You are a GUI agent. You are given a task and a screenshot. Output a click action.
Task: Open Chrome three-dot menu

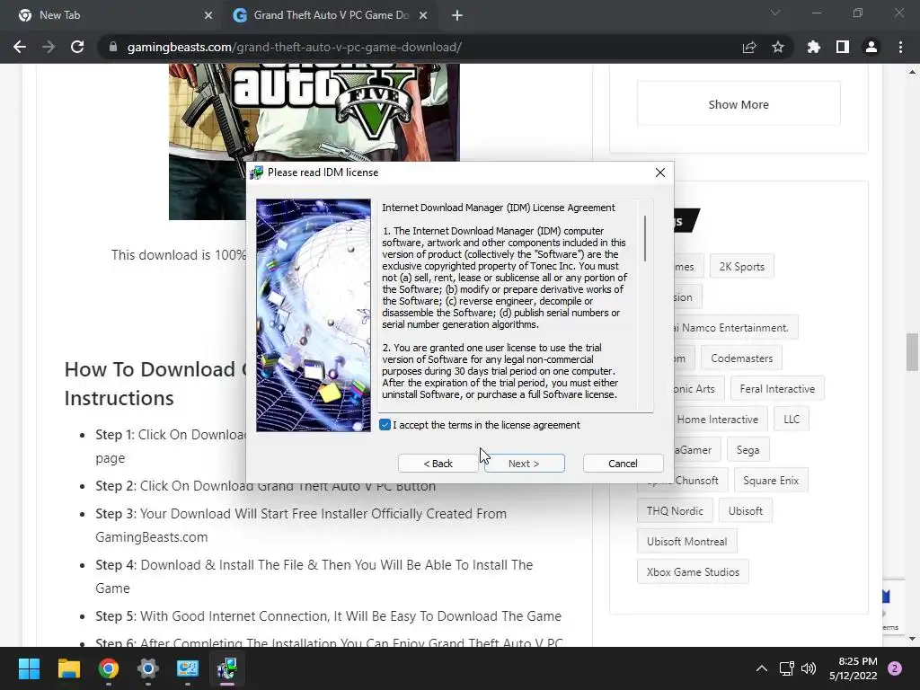(900, 47)
